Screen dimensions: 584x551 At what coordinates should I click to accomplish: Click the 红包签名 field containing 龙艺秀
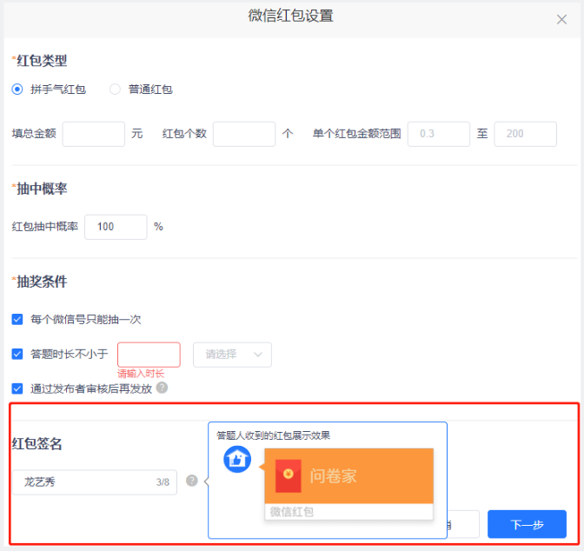click(x=95, y=482)
